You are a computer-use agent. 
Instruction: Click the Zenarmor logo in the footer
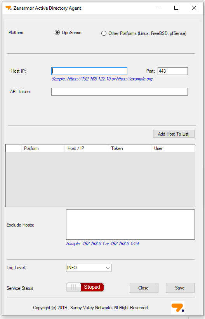(178, 308)
